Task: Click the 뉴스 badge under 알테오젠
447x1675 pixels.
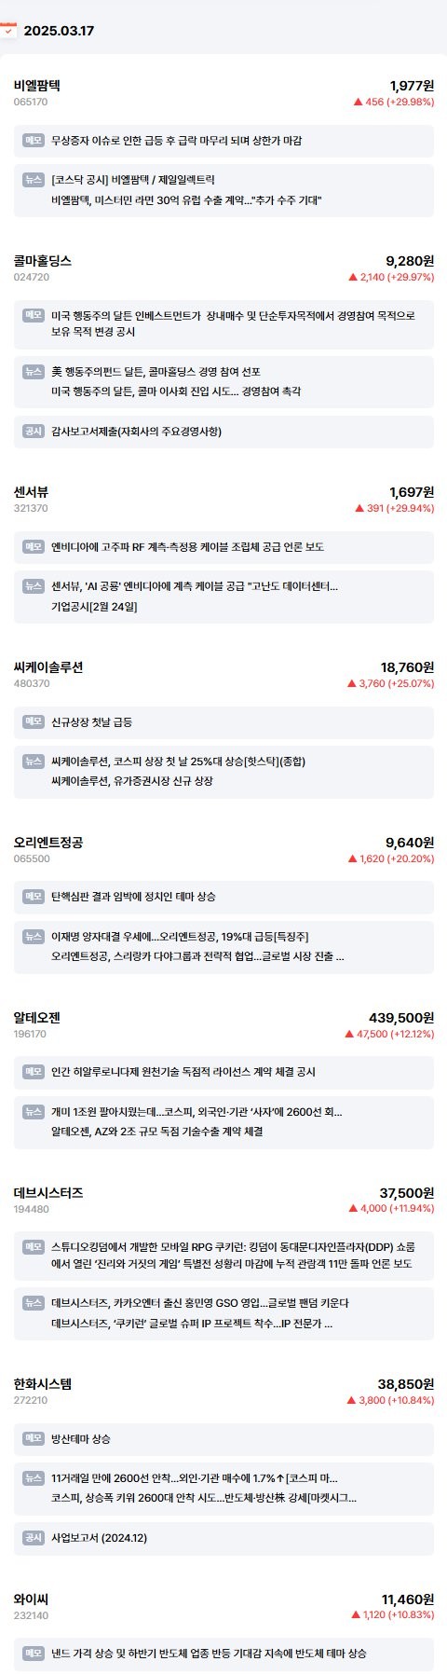Action: (x=34, y=1112)
